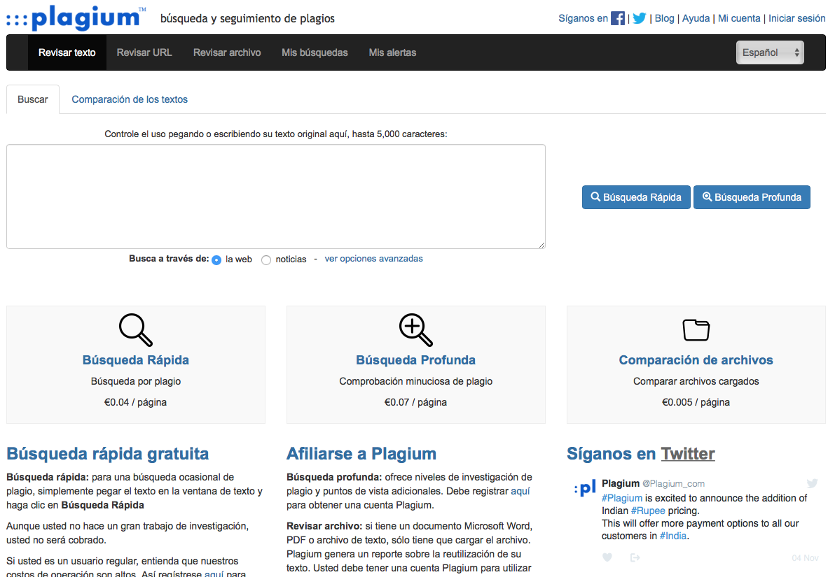
Task: Switch to Revisar texto menu item
Action: tap(67, 52)
